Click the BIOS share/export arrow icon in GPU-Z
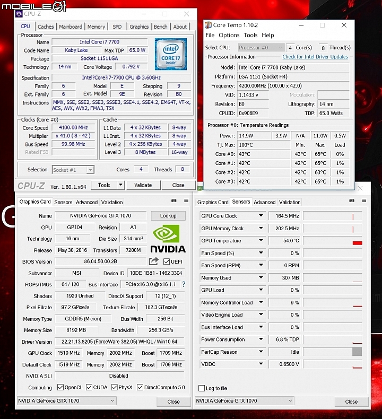 coord(154,261)
